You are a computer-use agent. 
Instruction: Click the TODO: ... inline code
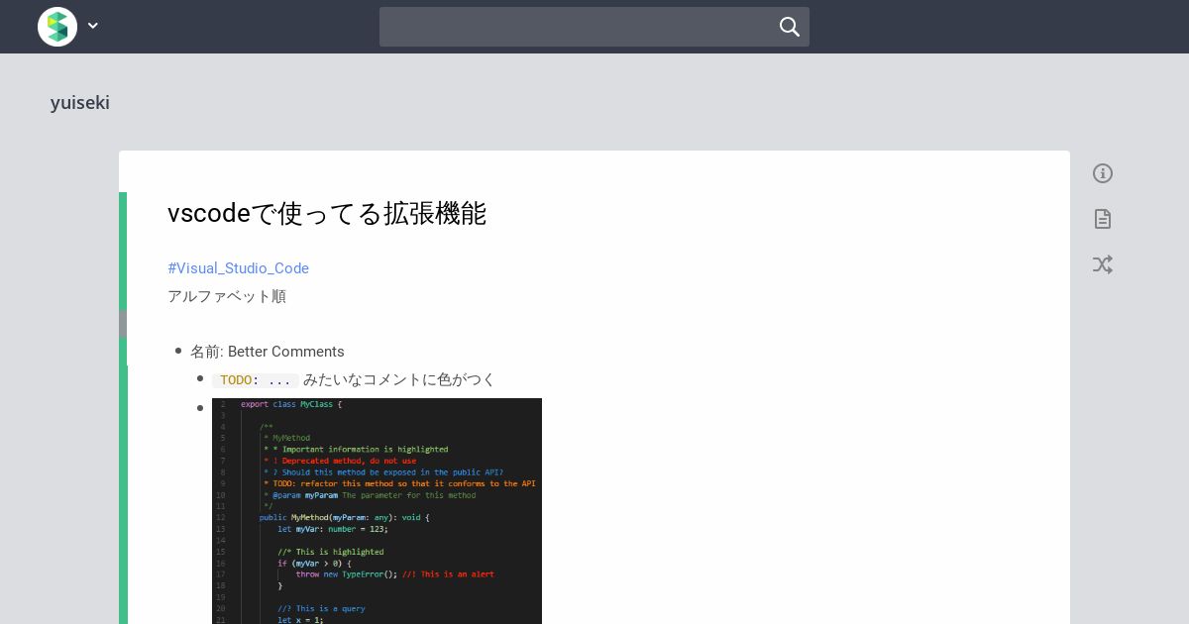(x=256, y=380)
